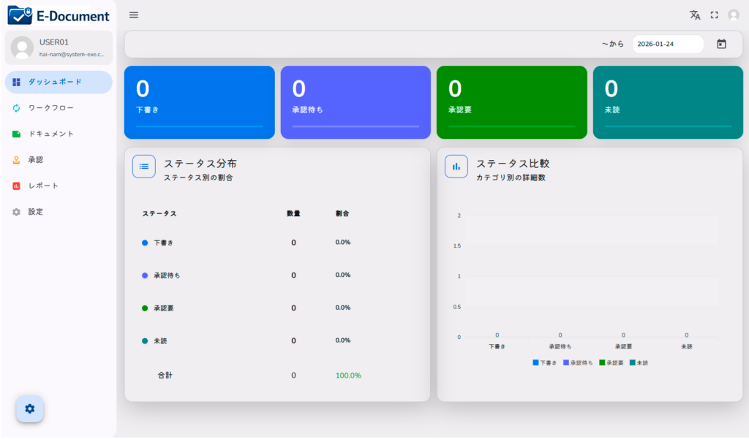Open the USER01 profile panel
The height and width of the screenshot is (439, 749).
point(59,47)
